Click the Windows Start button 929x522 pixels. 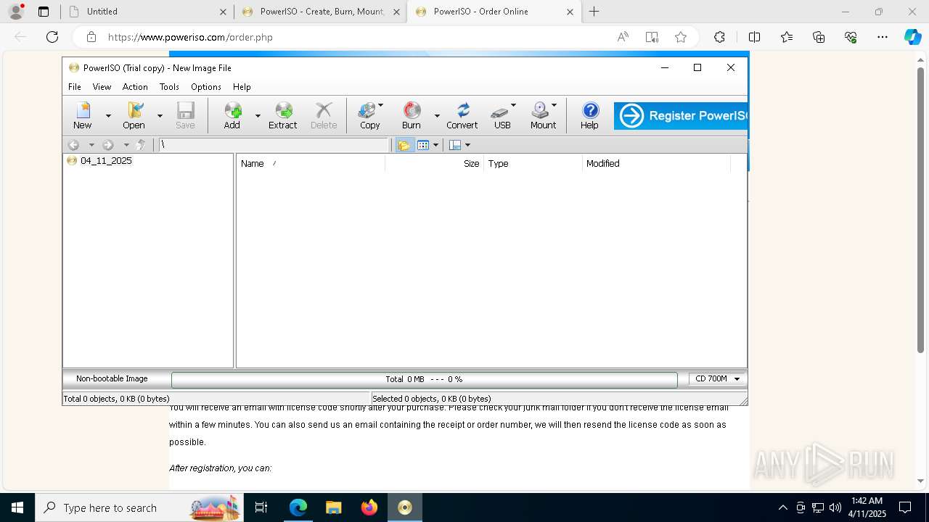coord(17,507)
